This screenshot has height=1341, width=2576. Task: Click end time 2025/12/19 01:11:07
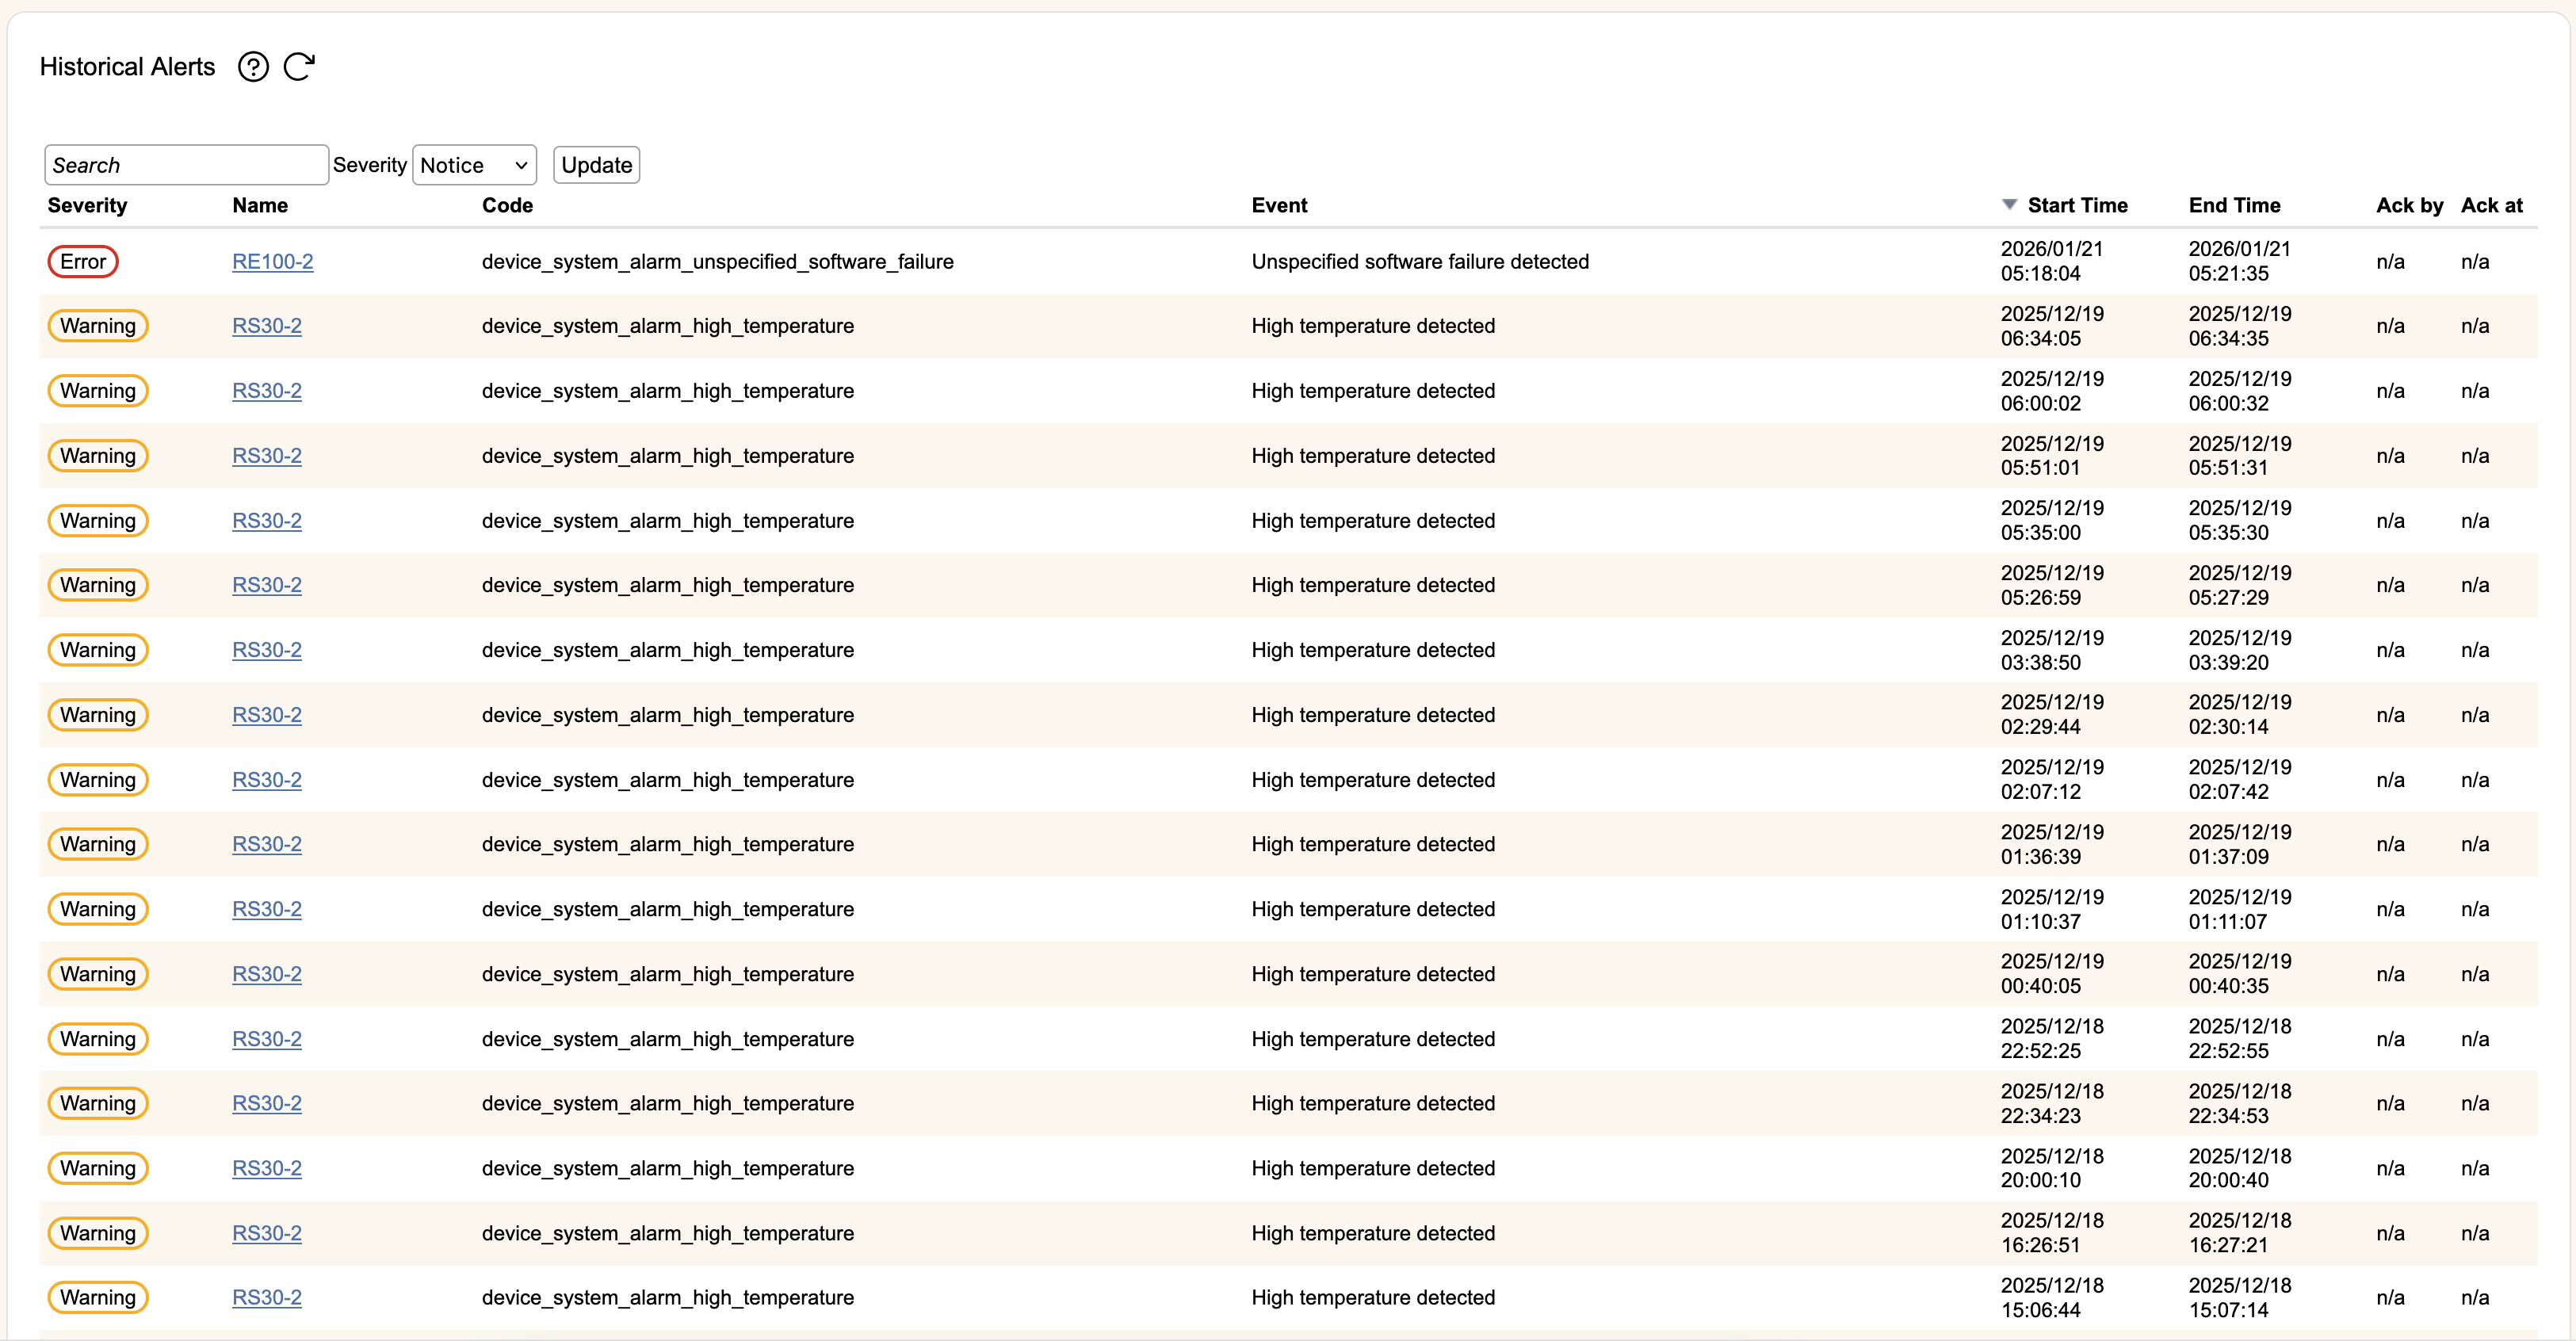click(2239, 909)
